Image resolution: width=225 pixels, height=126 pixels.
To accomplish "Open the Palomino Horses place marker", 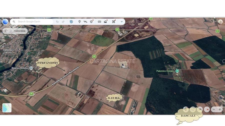I will tap(177, 71).
